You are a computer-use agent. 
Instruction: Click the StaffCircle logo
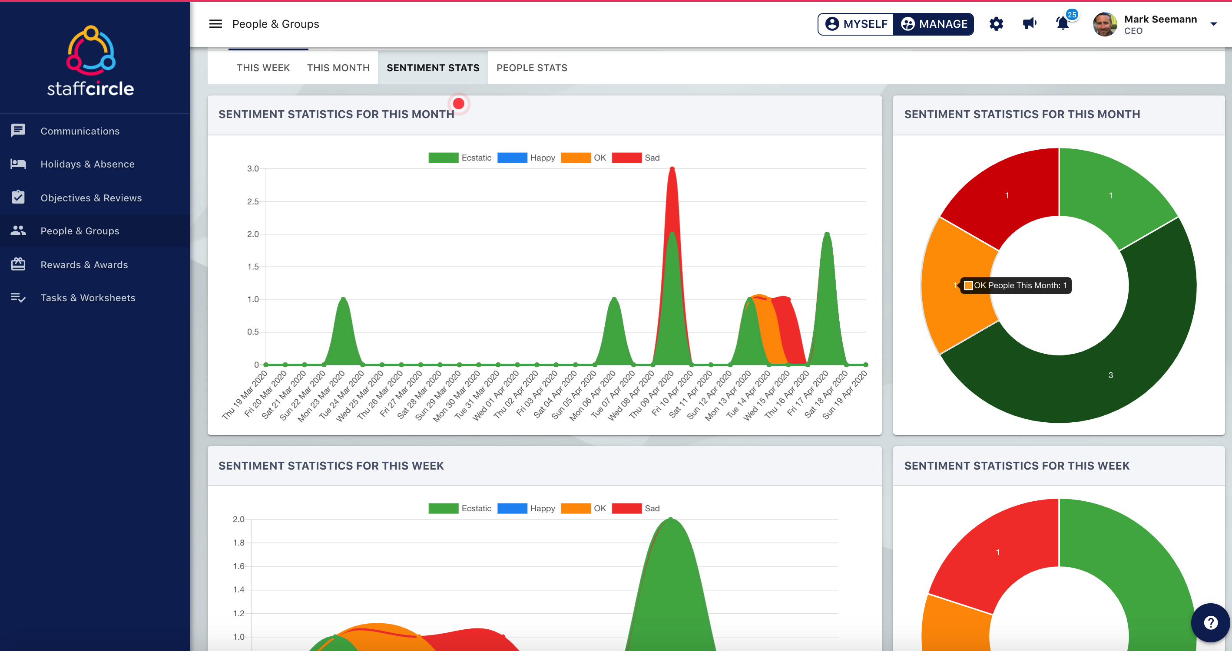[90, 60]
